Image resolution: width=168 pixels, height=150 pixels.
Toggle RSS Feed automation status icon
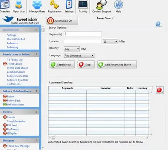(5, 125)
